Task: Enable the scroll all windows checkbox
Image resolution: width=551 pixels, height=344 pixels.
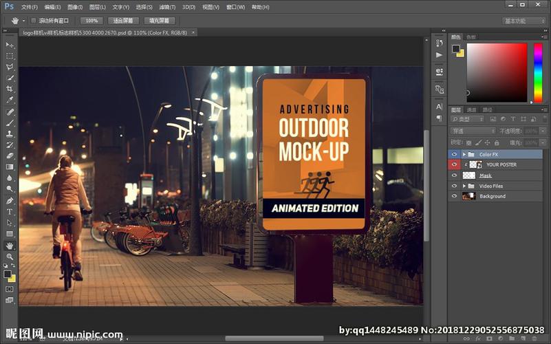Action: point(34,21)
